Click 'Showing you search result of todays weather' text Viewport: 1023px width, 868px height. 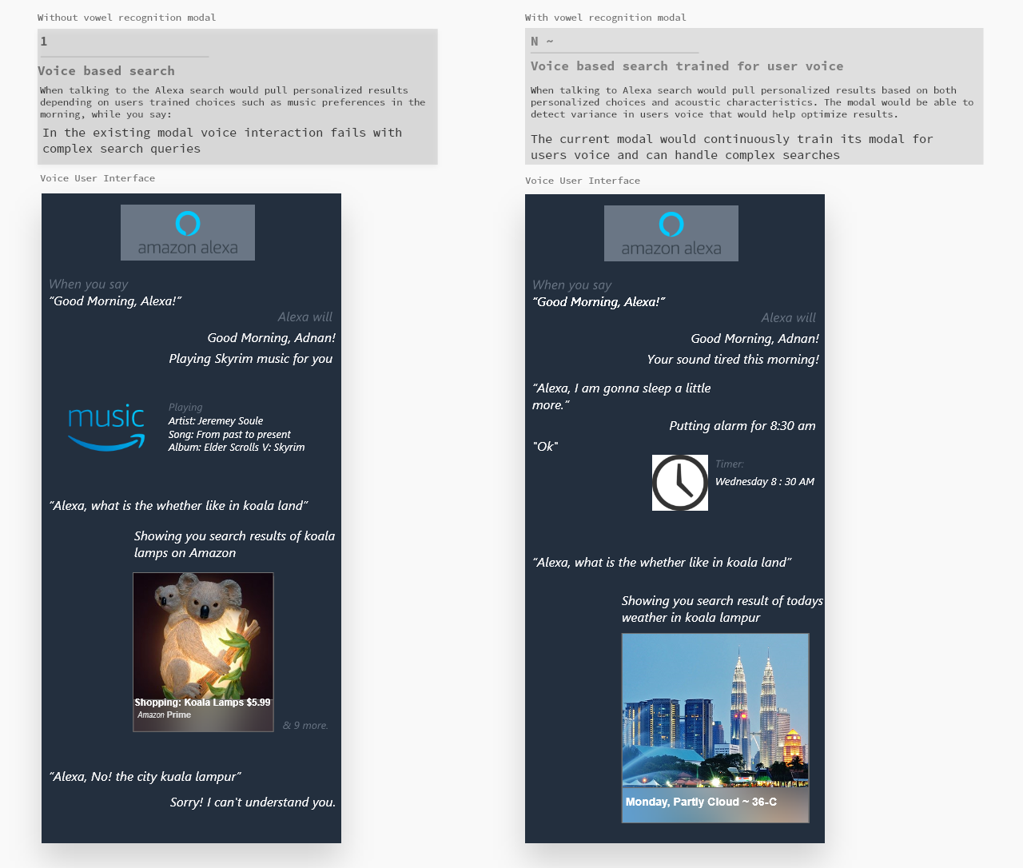click(x=722, y=609)
